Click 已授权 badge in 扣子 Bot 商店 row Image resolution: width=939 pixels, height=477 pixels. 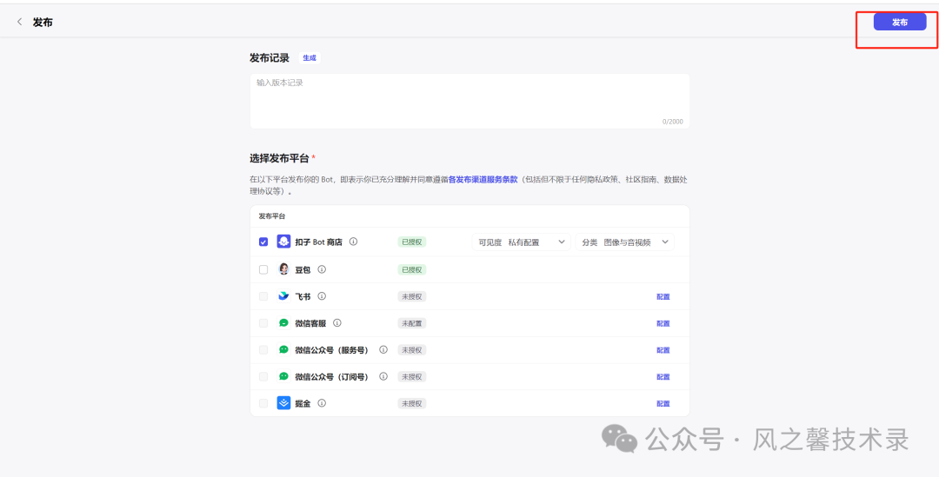[412, 242]
